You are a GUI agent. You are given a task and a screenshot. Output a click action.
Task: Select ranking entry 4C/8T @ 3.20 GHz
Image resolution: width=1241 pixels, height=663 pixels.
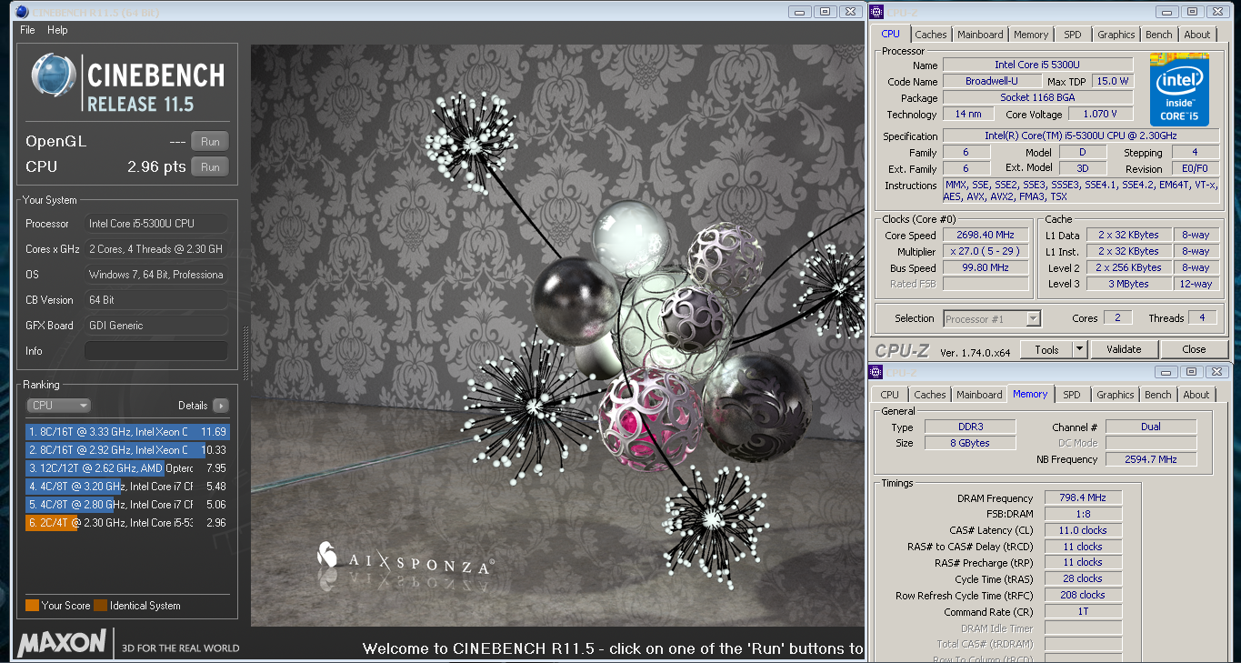click(x=127, y=487)
